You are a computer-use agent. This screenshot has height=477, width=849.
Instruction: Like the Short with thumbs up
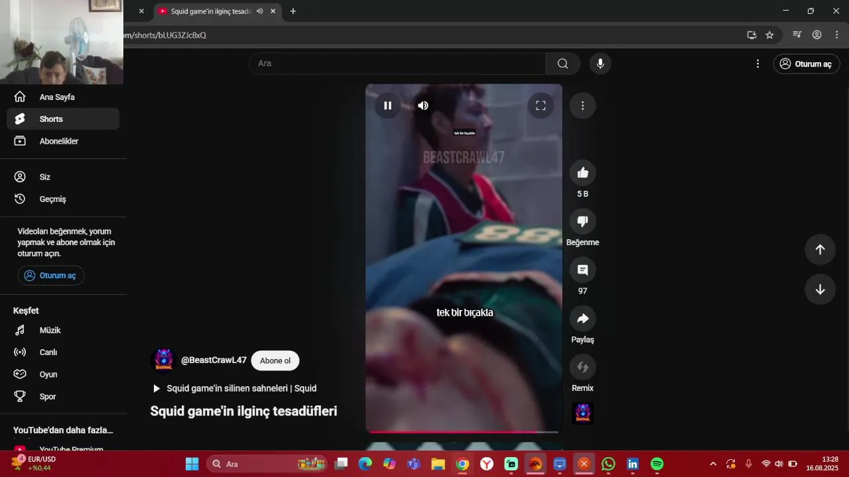[x=583, y=173]
